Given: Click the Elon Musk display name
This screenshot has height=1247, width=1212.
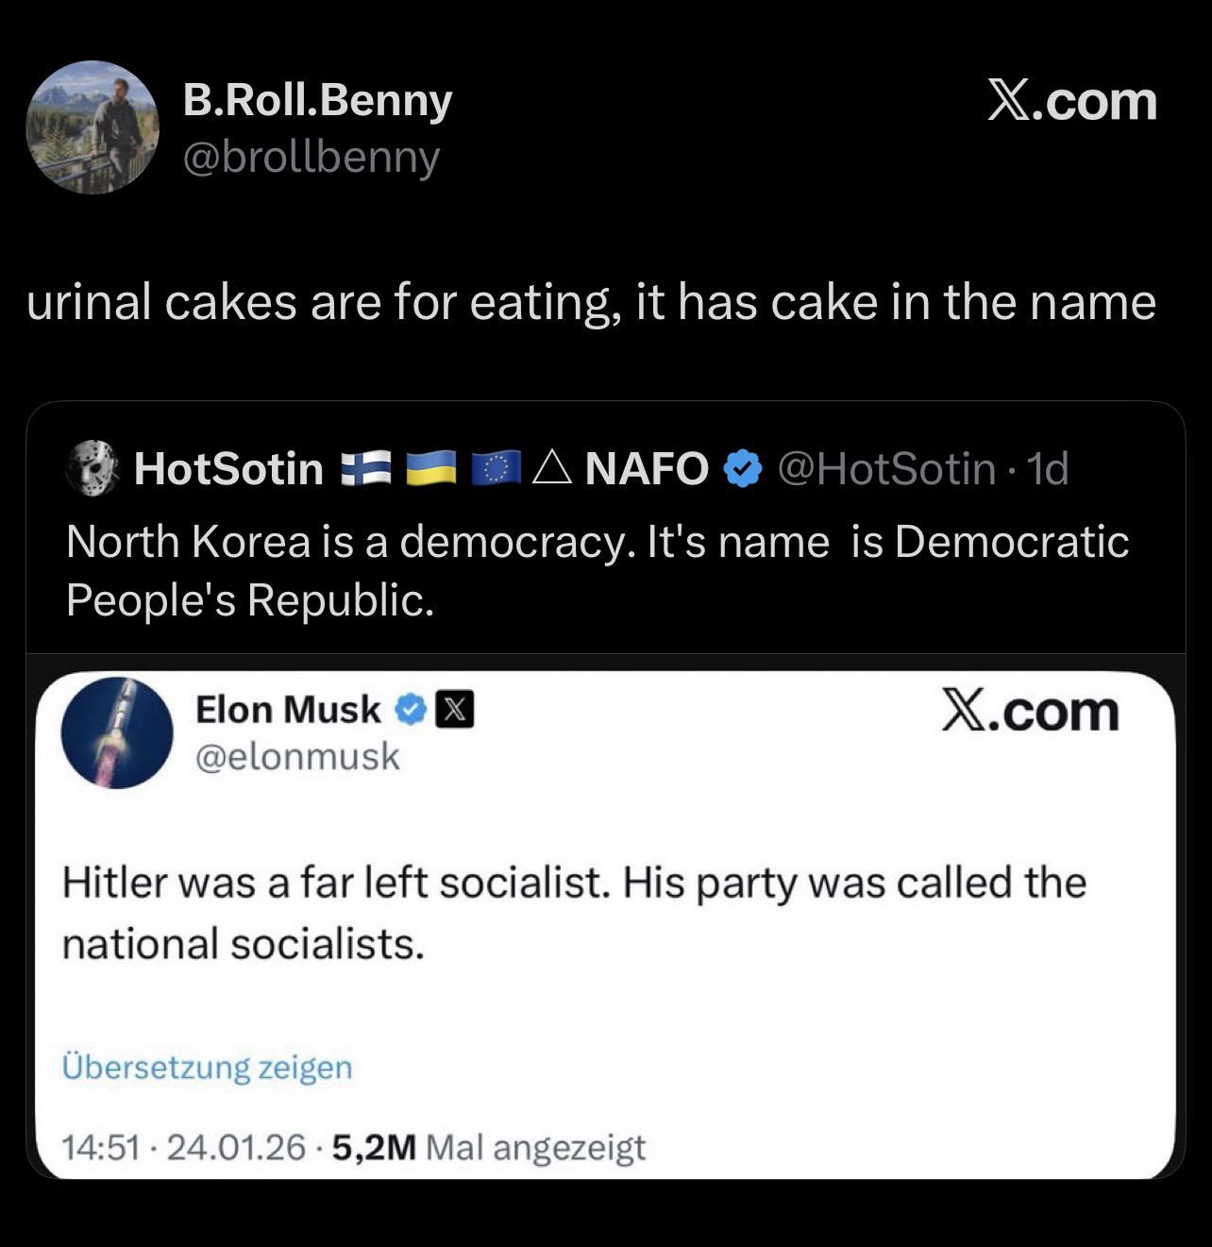Looking at the screenshot, I should [288, 710].
